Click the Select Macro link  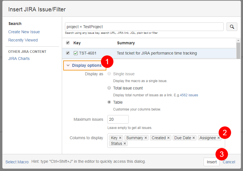point(17,162)
